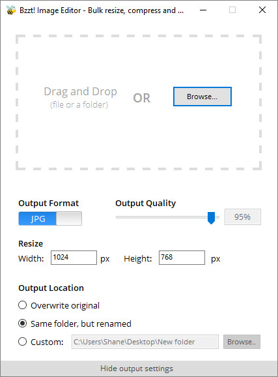Toggle the JPG output format switch
Image resolution: width=278 pixels, height=377 pixels.
coord(50,219)
